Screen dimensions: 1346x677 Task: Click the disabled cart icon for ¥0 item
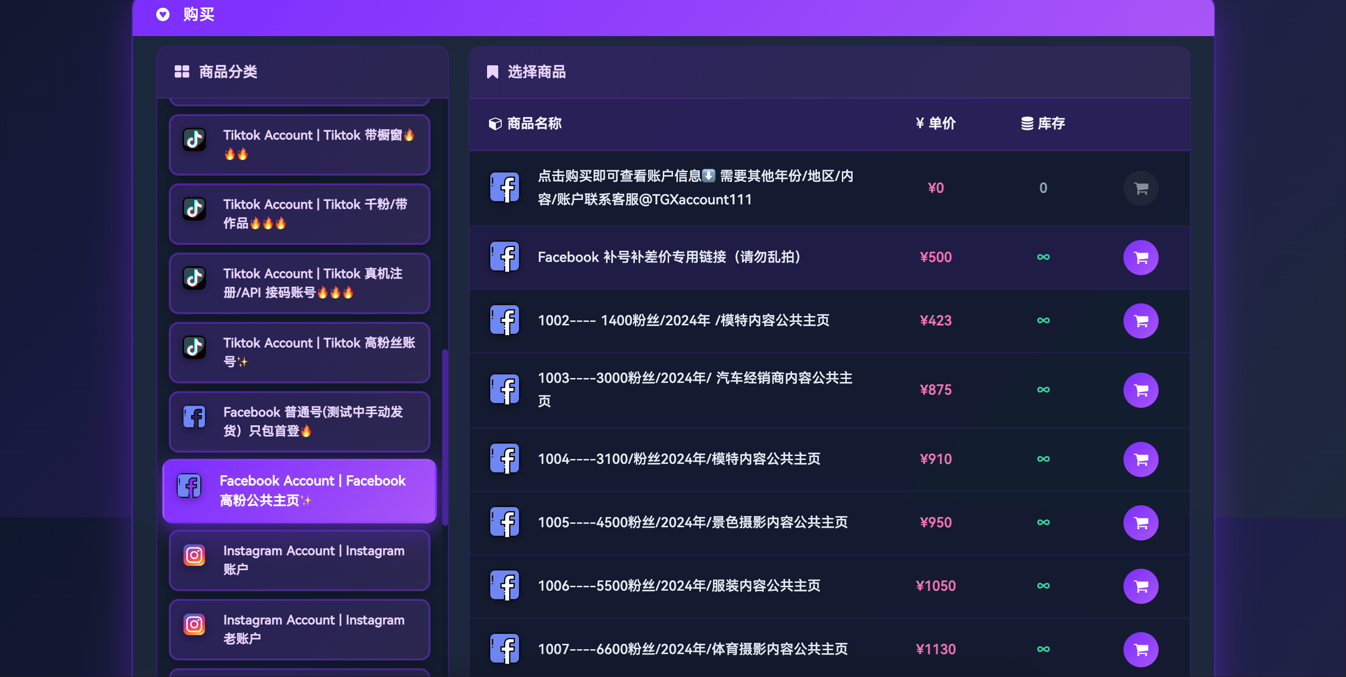tap(1140, 188)
